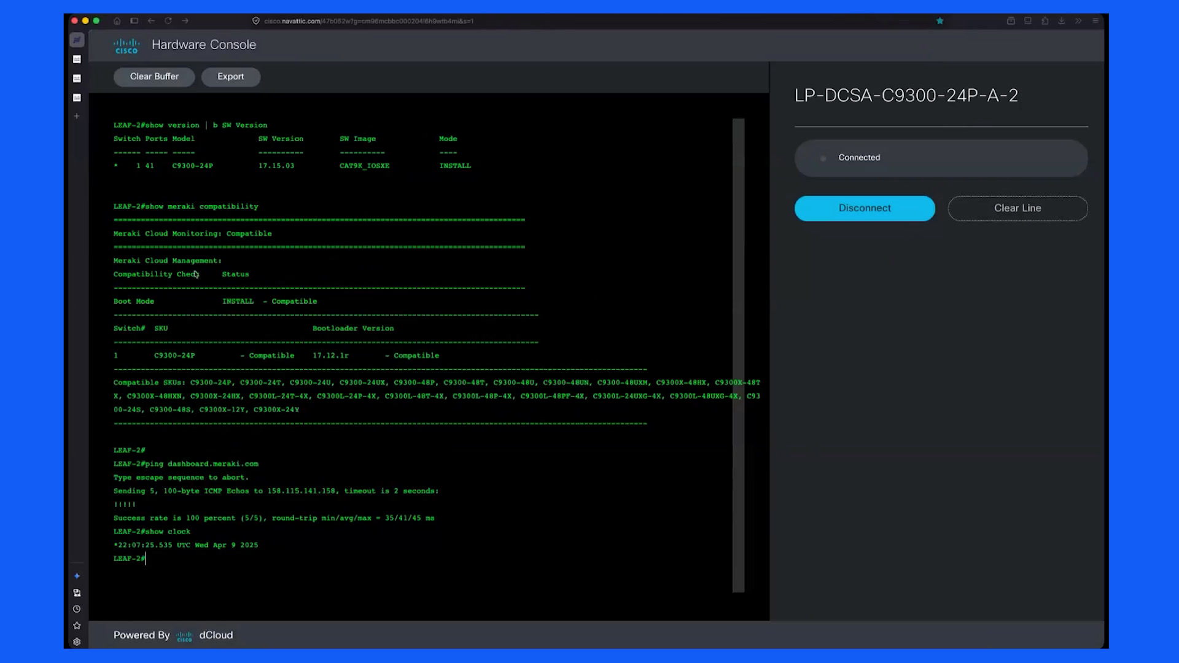This screenshot has height=663, width=1179.
Task: Open the history clock icon in sidebar
Action: [77, 610]
